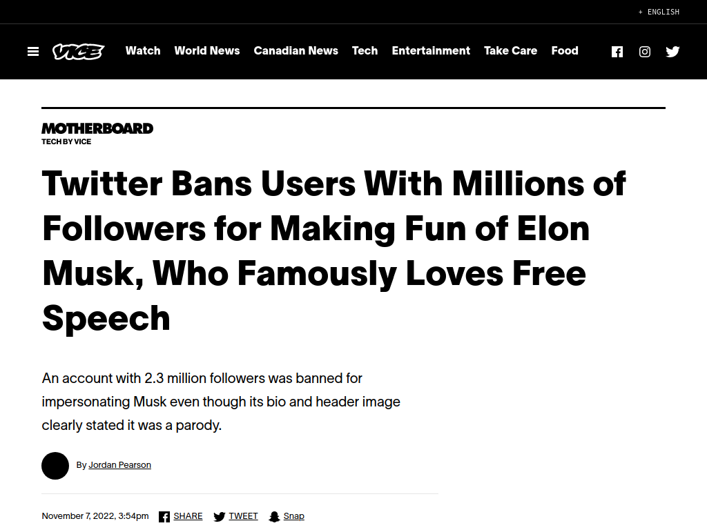
Task: Click the Snapchat ghost icon
Action: (x=274, y=516)
